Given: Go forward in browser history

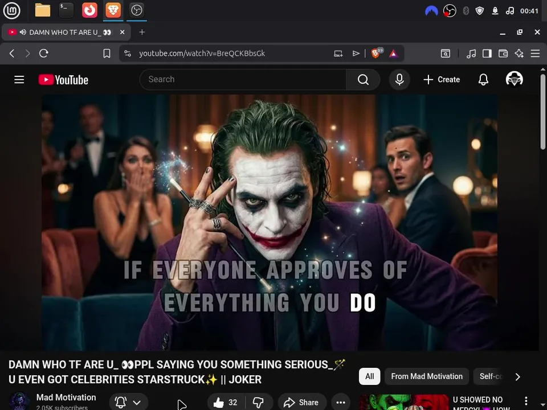Looking at the screenshot, I should pyautogui.click(x=27, y=54).
